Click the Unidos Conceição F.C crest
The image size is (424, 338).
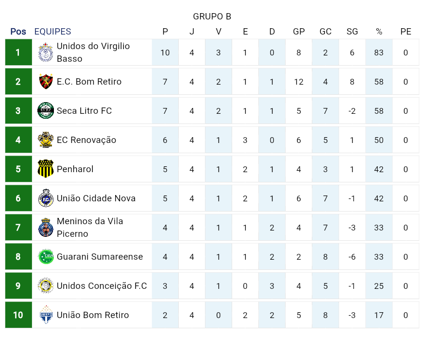pyautogui.click(x=46, y=286)
